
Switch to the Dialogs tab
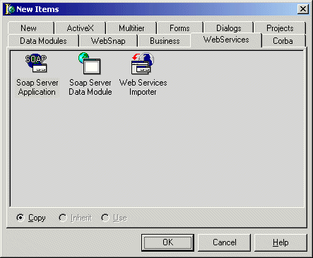(229, 28)
